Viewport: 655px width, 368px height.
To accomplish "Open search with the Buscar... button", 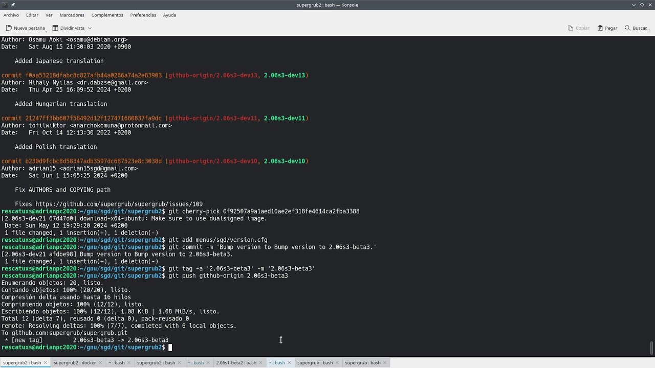I will tap(637, 28).
